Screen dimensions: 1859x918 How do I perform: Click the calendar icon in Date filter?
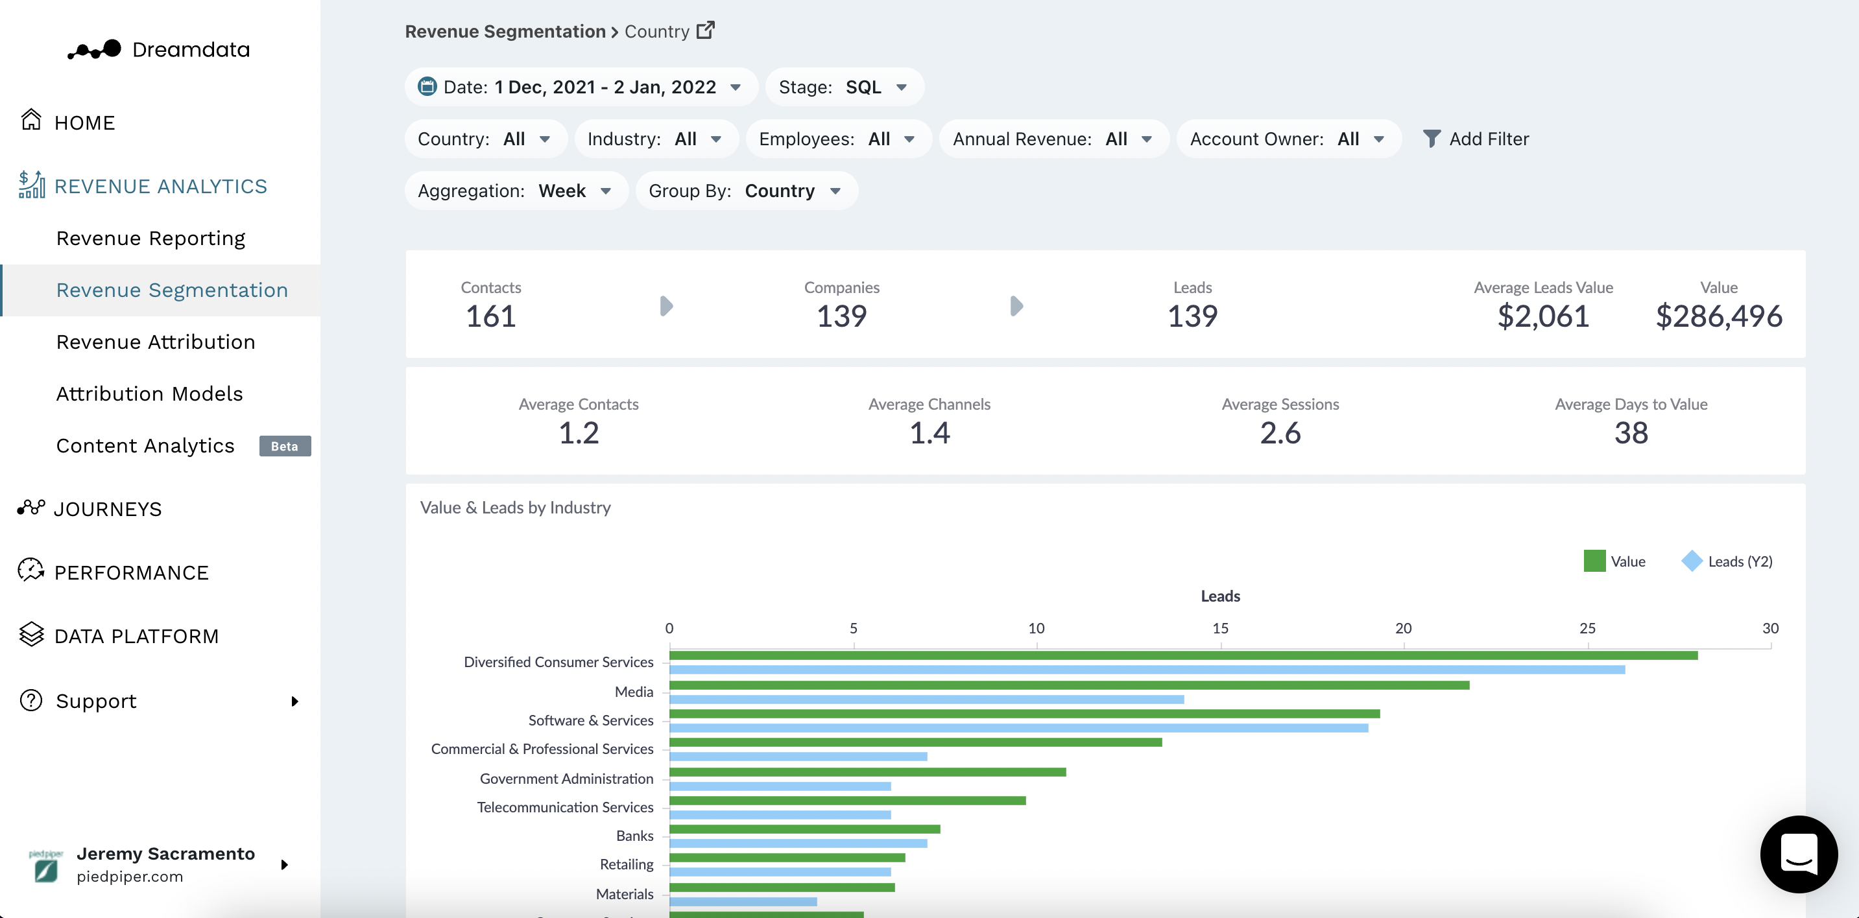(427, 88)
